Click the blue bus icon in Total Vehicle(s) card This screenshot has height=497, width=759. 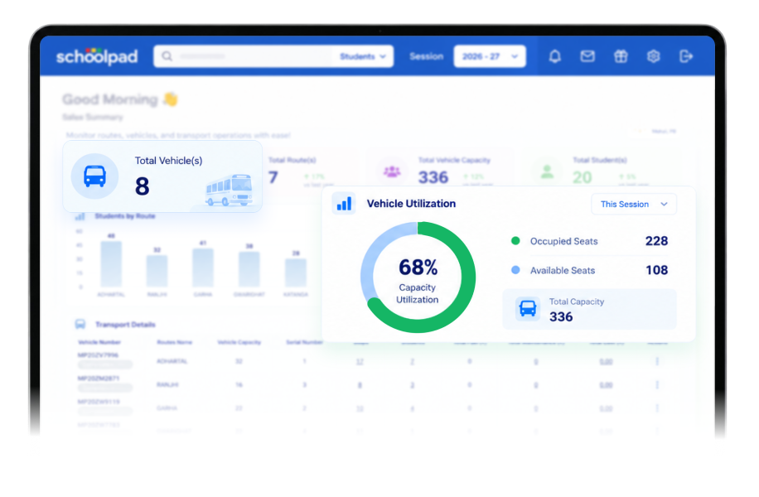point(94,176)
